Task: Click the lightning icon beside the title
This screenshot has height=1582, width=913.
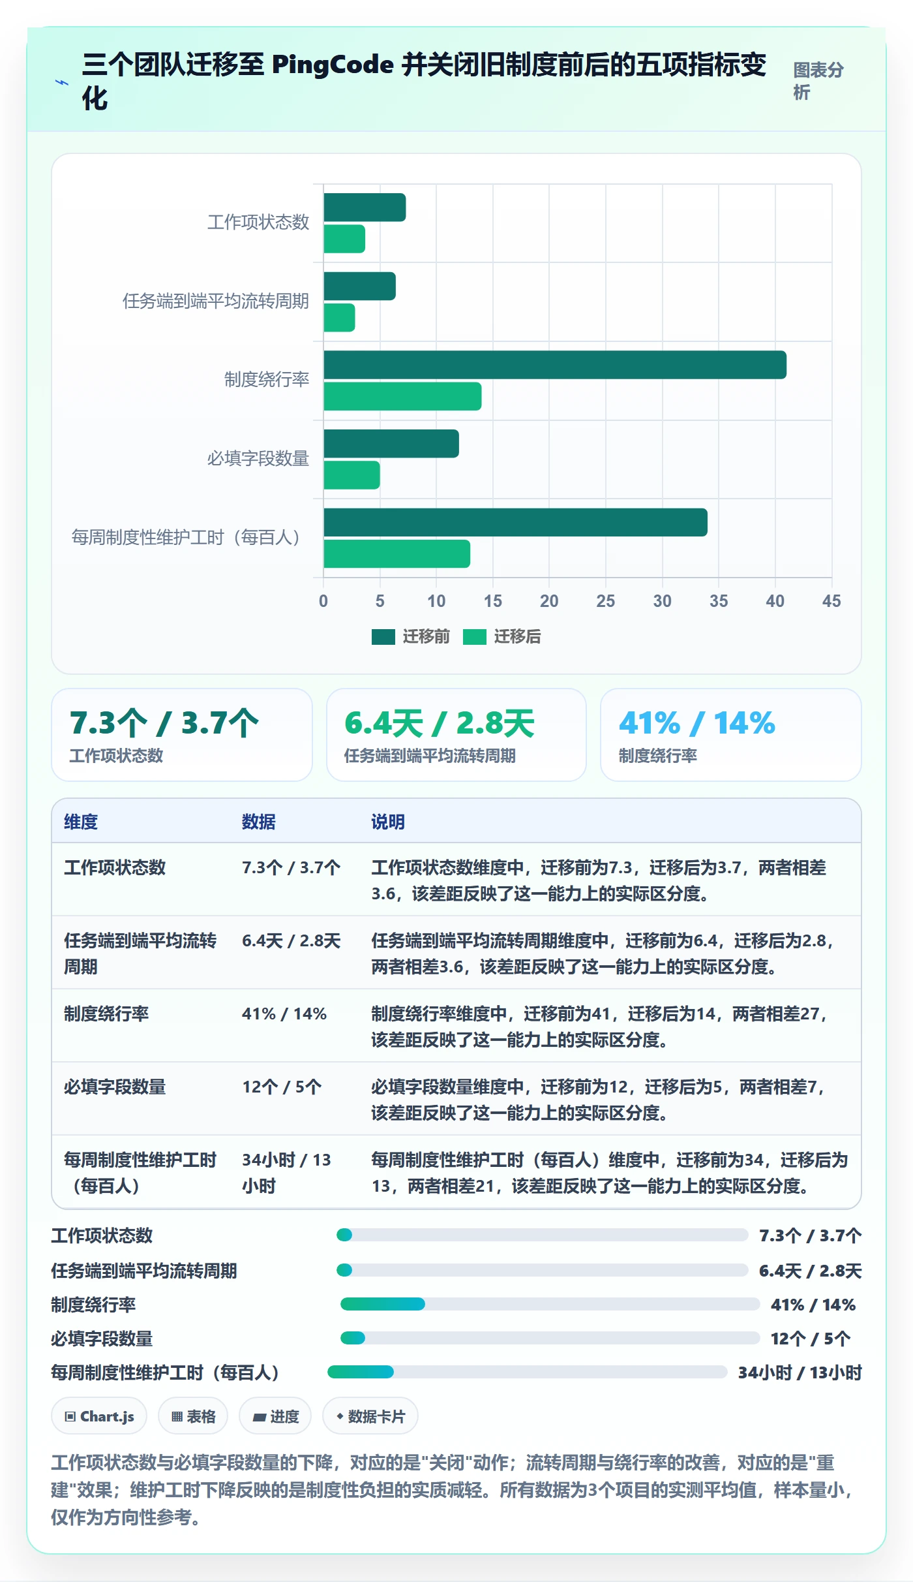Action: 62,82
